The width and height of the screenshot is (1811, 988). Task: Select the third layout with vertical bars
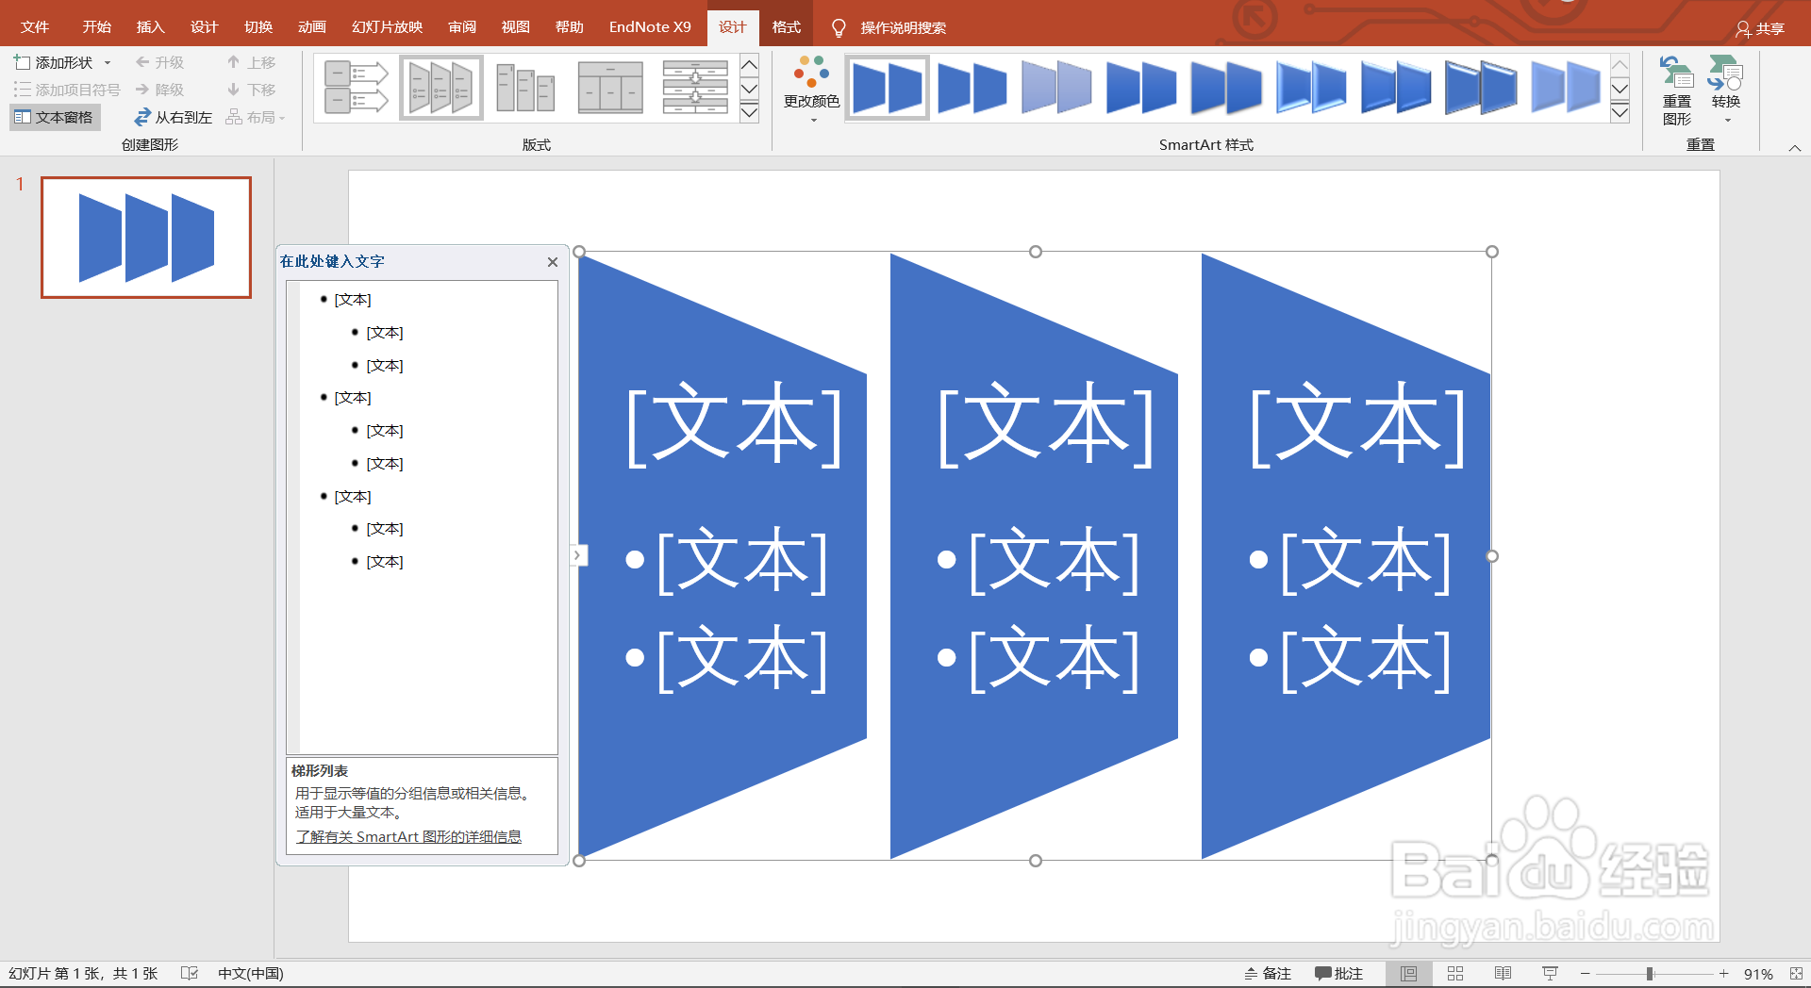(x=525, y=88)
